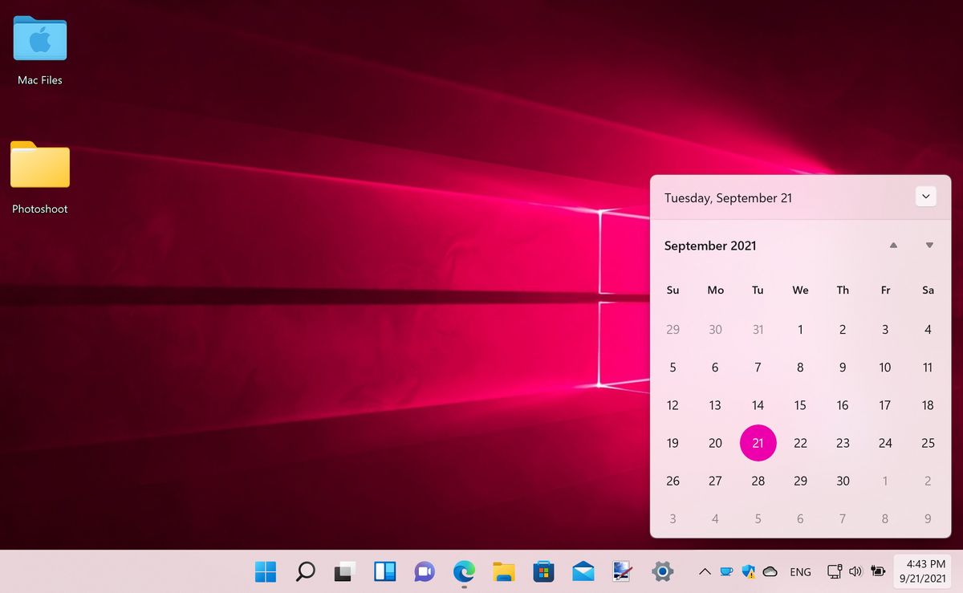The height and width of the screenshot is (593, 963).
Task: Click the highlighted date 21
Action: [x=758, y=443]
